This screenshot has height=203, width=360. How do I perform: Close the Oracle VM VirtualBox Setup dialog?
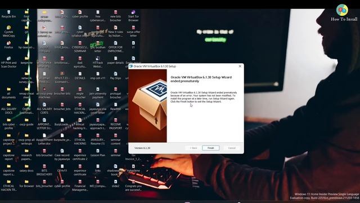click(x=240, y=66)
